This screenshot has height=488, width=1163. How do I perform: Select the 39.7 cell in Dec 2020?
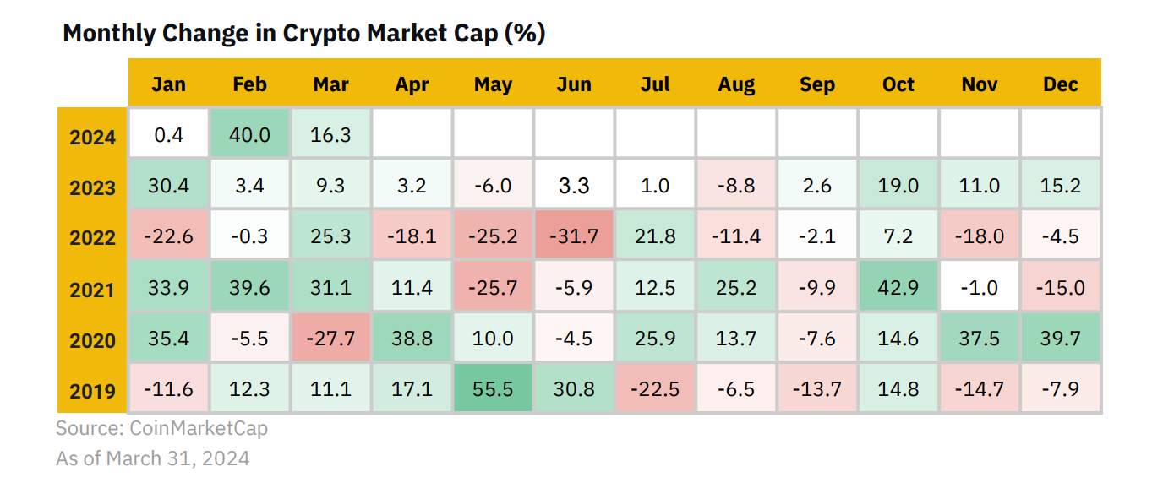(x=1061, y=338)
